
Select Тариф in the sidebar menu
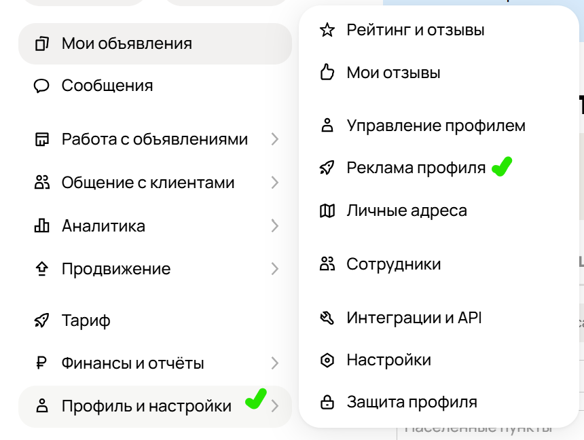[x=86, y=320]
